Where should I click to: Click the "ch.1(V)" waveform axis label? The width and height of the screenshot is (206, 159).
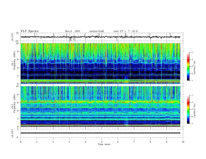[12, 37]
